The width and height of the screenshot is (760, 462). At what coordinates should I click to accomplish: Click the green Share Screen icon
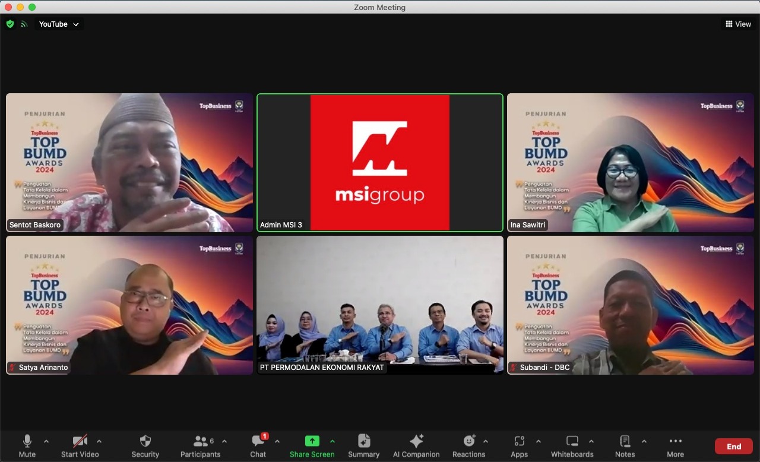pyautogui.click(x=312, y=441)
